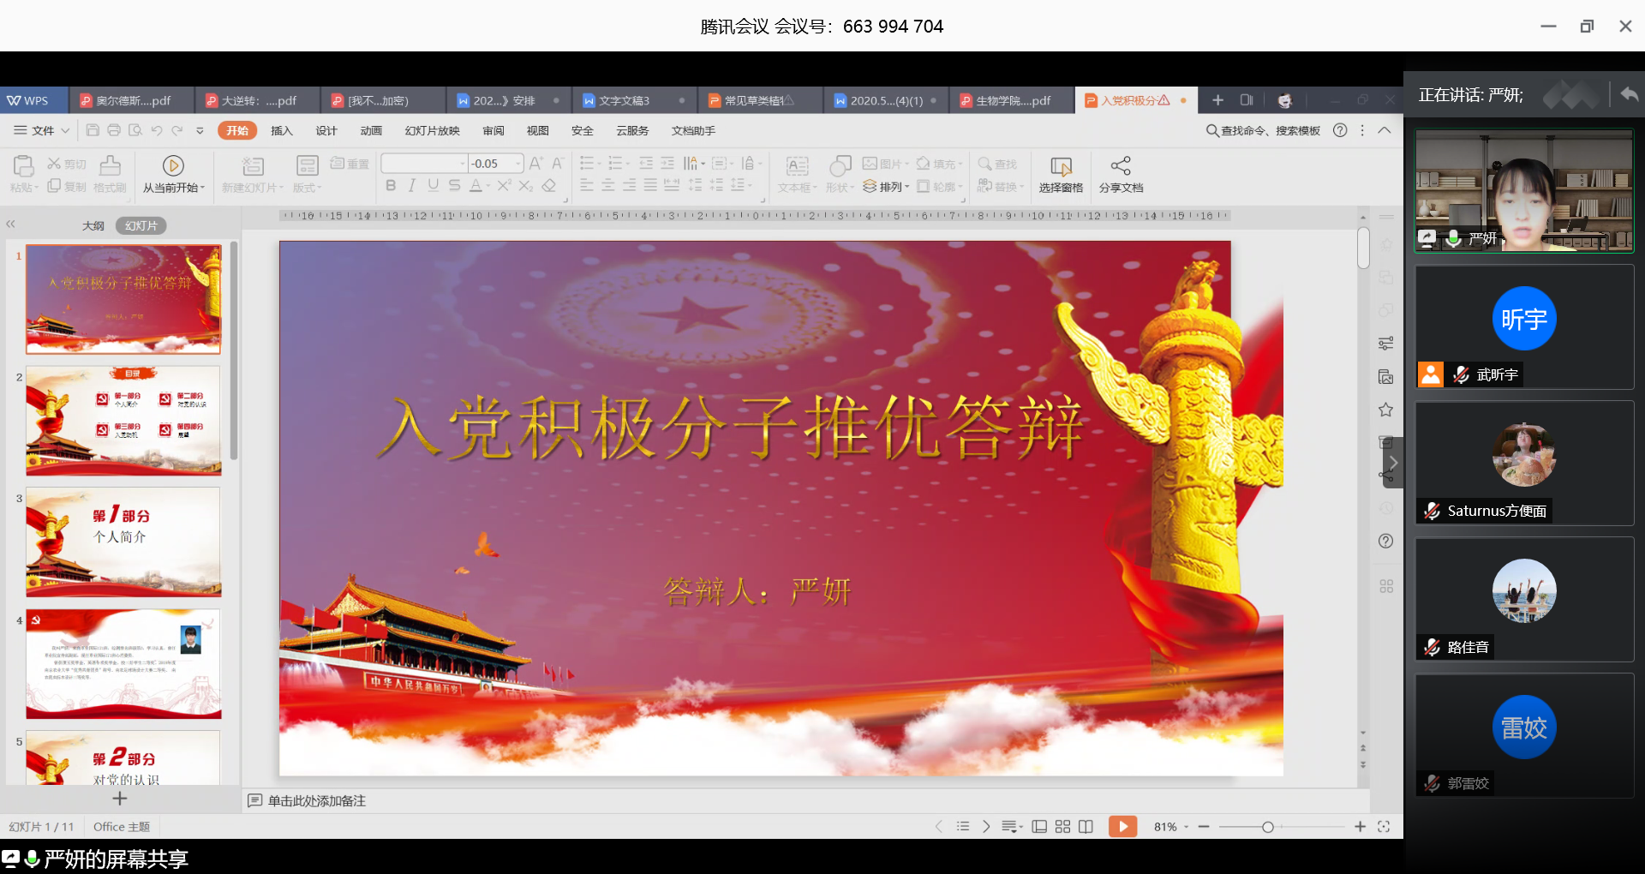Toggle bold text formatting
Viewport: 1645px width, 874px height.
391,185
